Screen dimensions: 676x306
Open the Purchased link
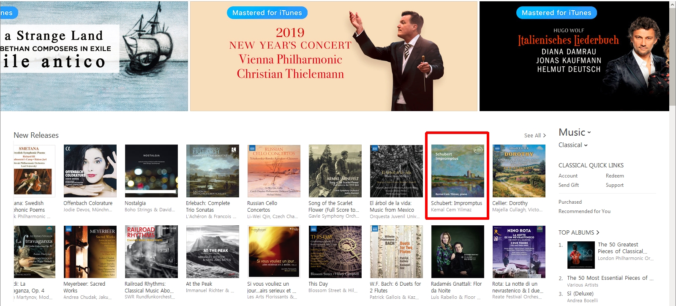click(x=570, y=202)
